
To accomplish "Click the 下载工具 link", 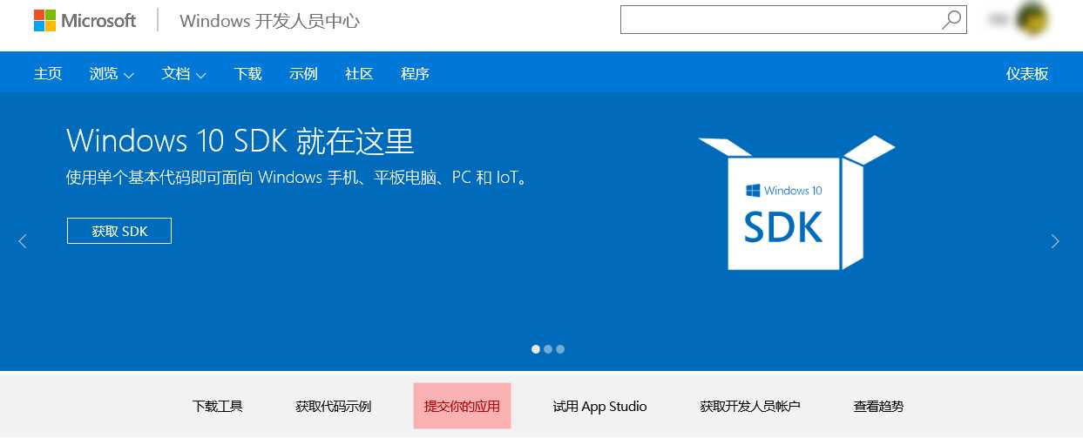I will coord(218,406).
